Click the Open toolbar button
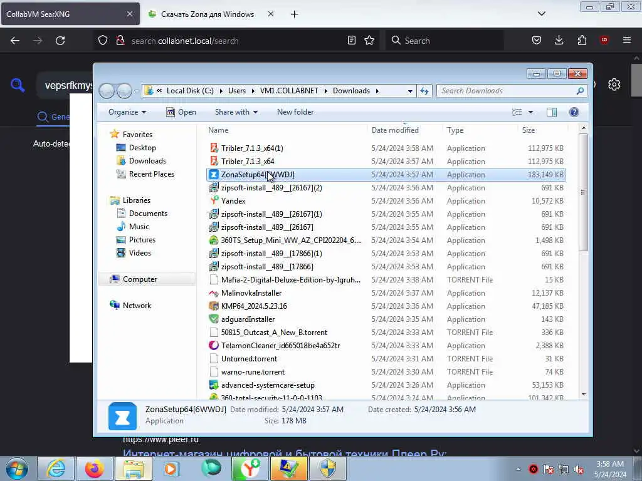This screenshot has height=481, width=642. [x=181, y=112]
